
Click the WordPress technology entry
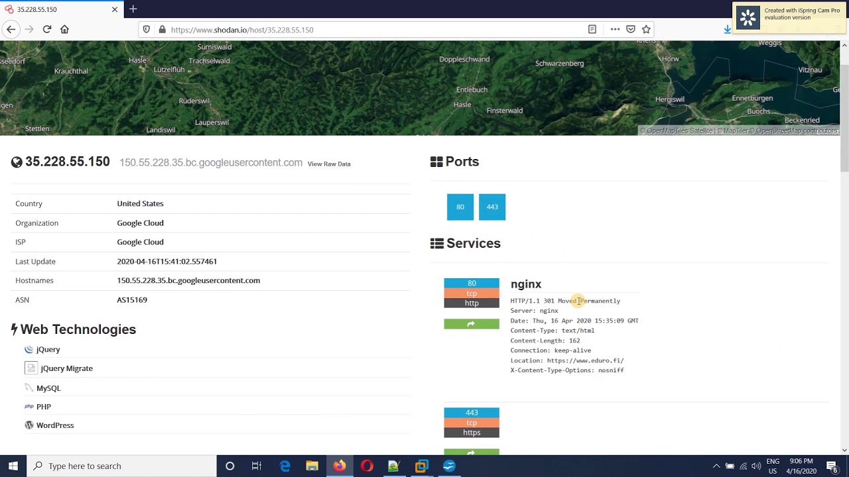[x=55, y=425]
